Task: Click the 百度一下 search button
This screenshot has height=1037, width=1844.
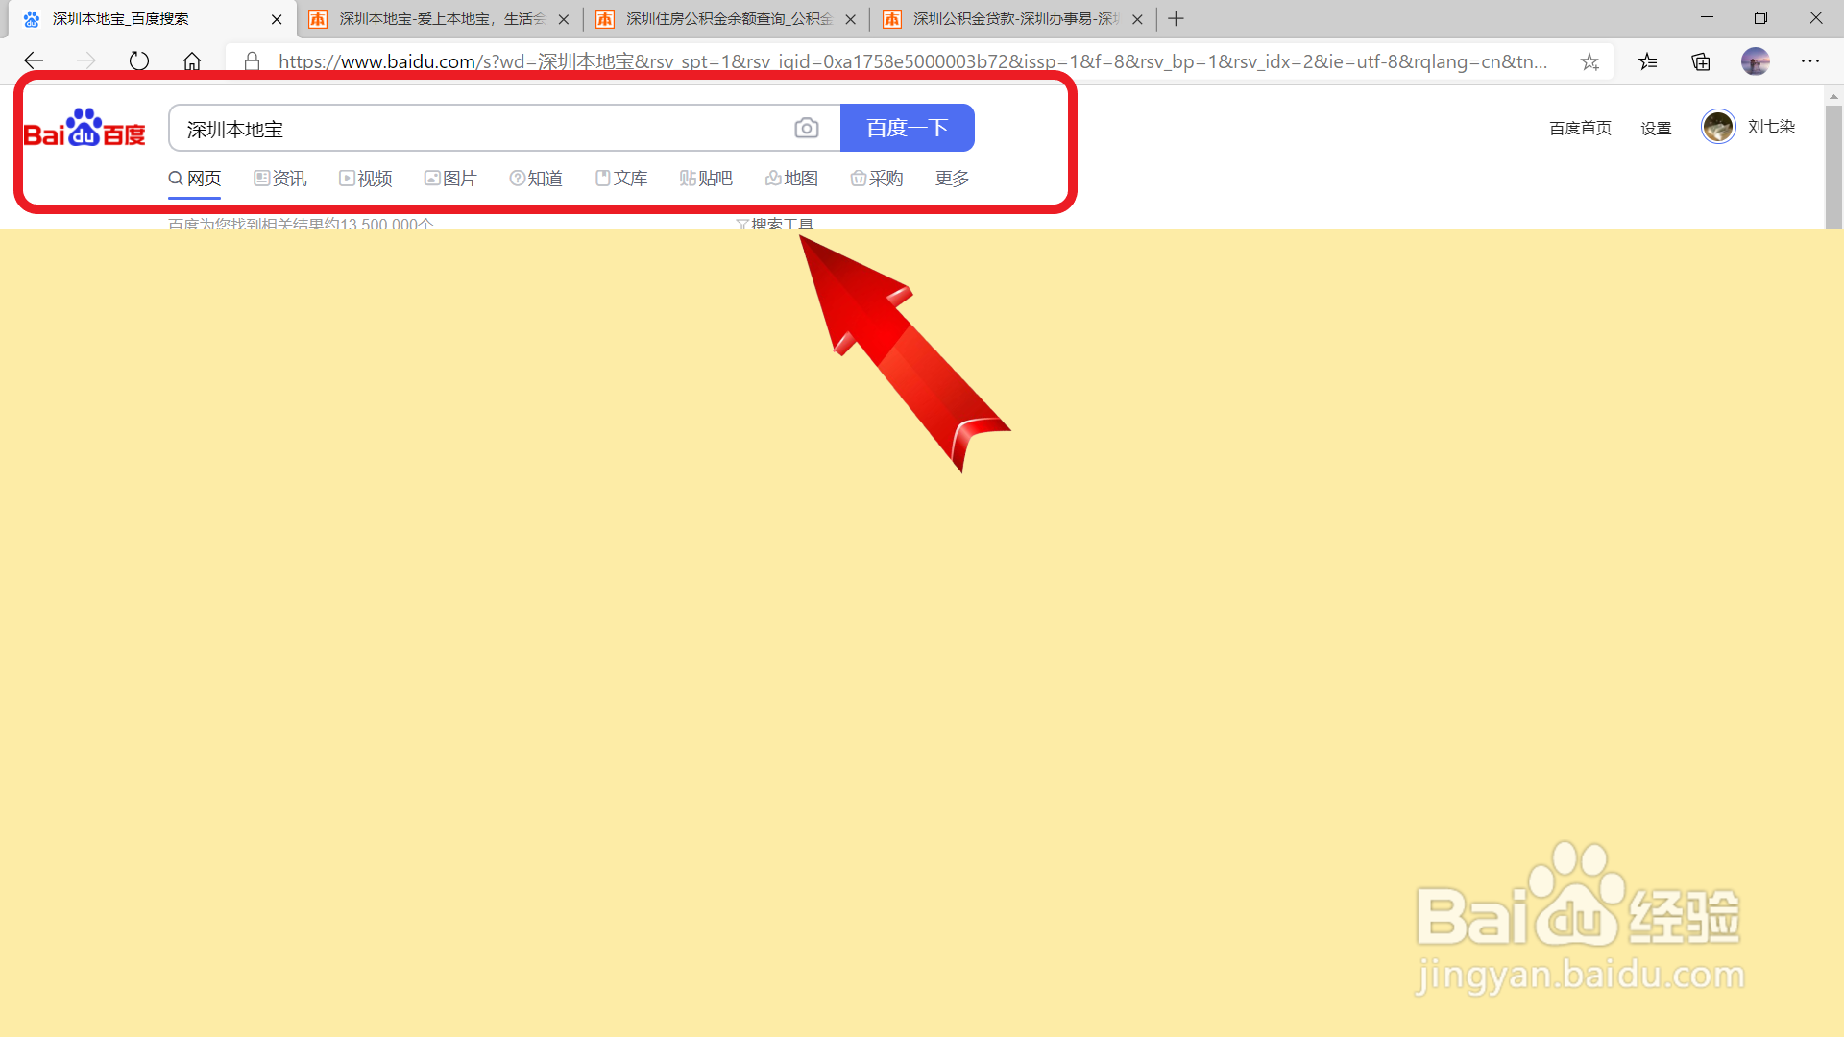Action: pos(907,128)
